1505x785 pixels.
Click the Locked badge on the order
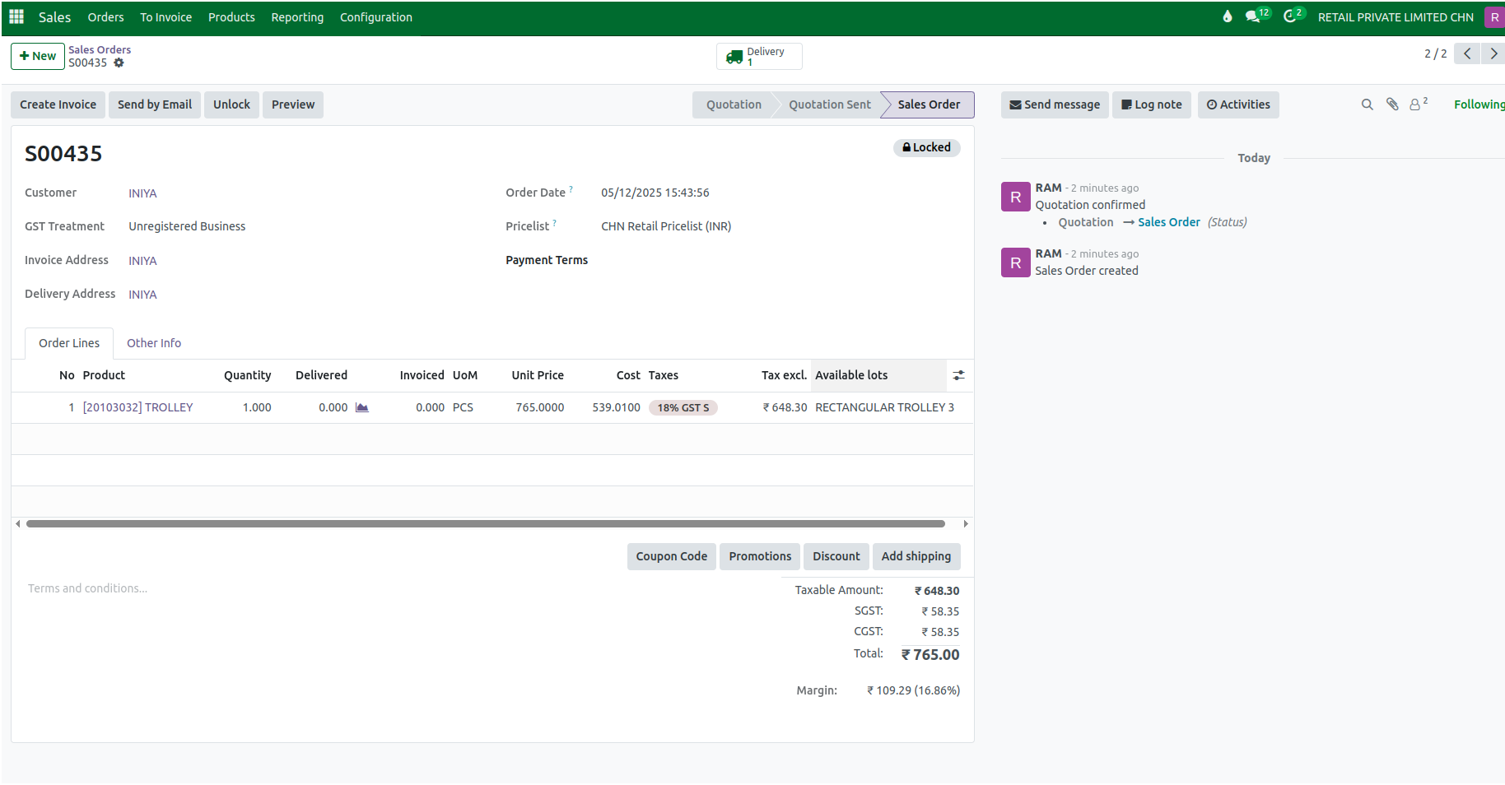click(927, 147)
